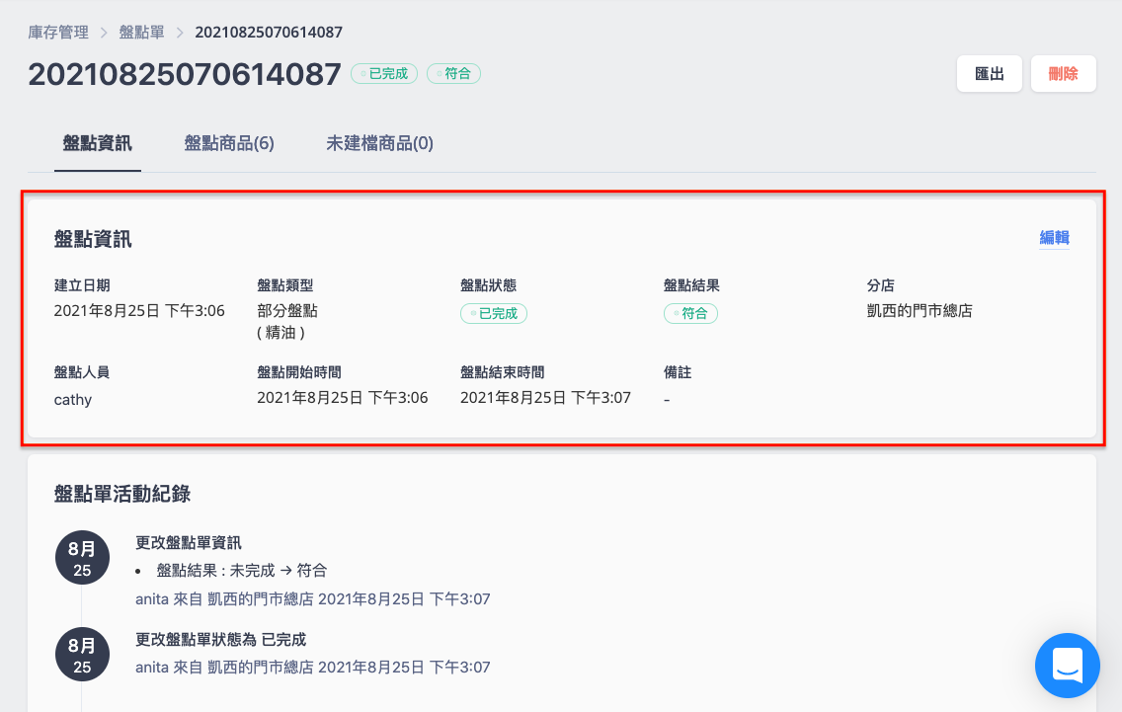Go to 庫存管理 in the breadcrumb
Screen dimensions: 1122x712
(x=58, y=33)
